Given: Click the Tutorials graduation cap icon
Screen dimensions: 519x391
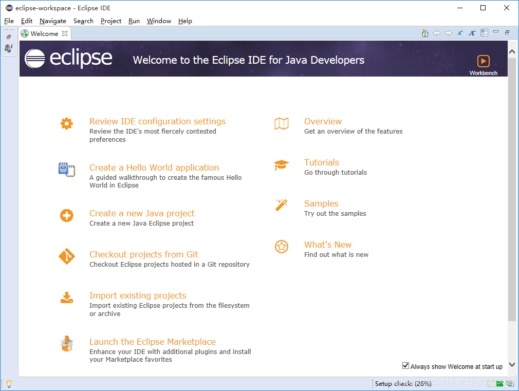Looking at the screenshot, I should click(x=282, y=164).
